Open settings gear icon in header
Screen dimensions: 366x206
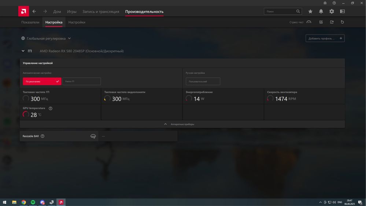[332, 11]
